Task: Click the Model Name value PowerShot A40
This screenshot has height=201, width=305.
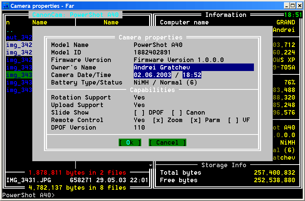Action: 158,45
